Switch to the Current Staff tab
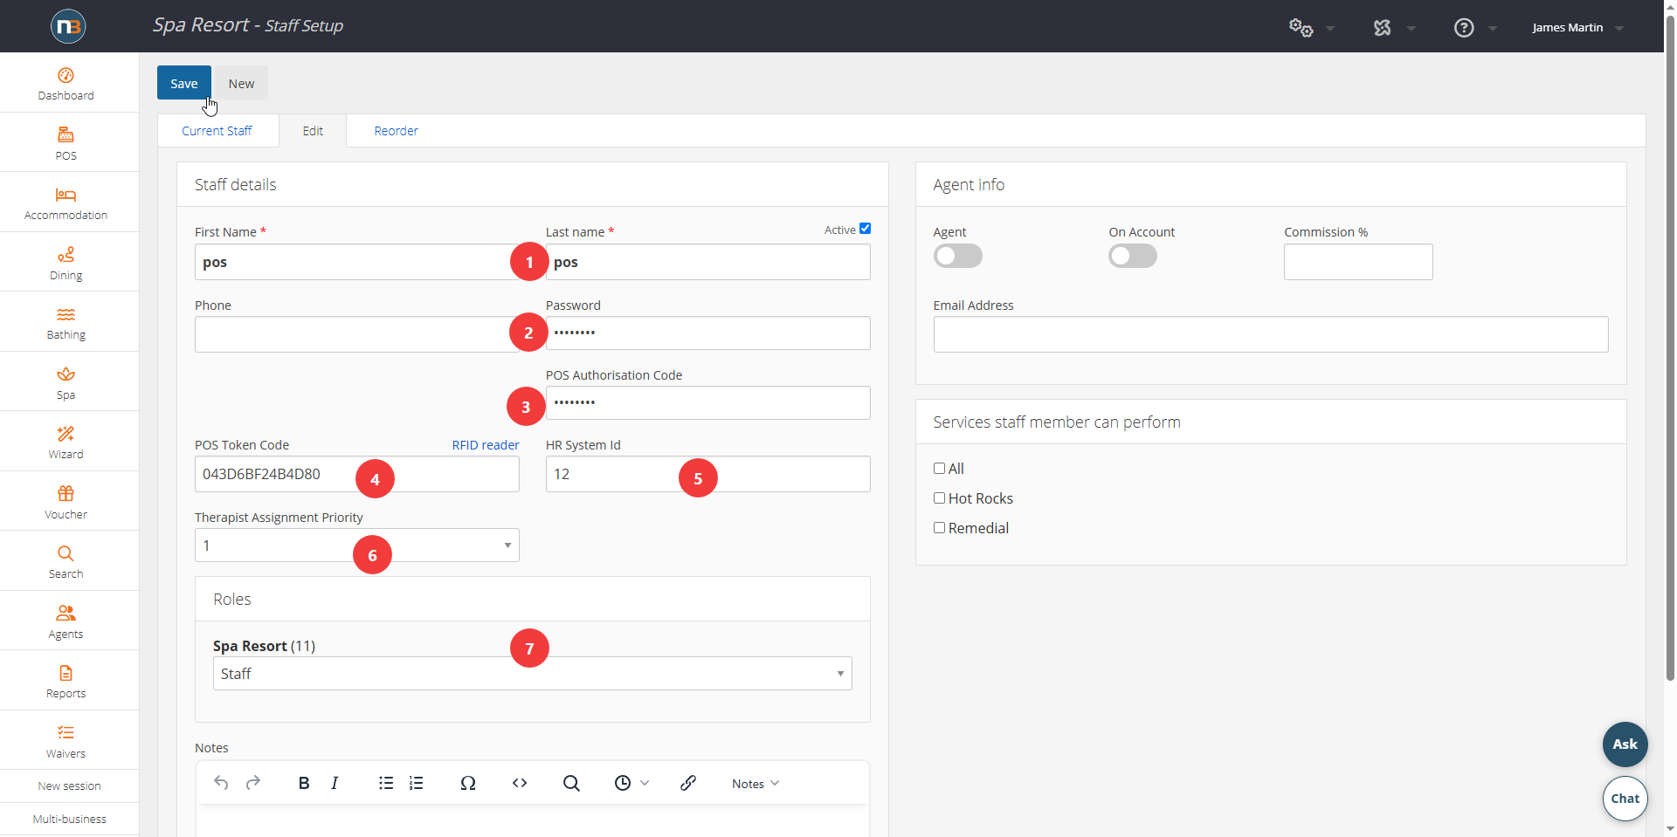The height and width of the screenshot is (837, 1677). pos(217,131)
